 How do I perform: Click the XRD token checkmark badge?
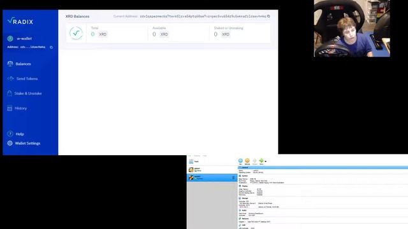(76, 33)
